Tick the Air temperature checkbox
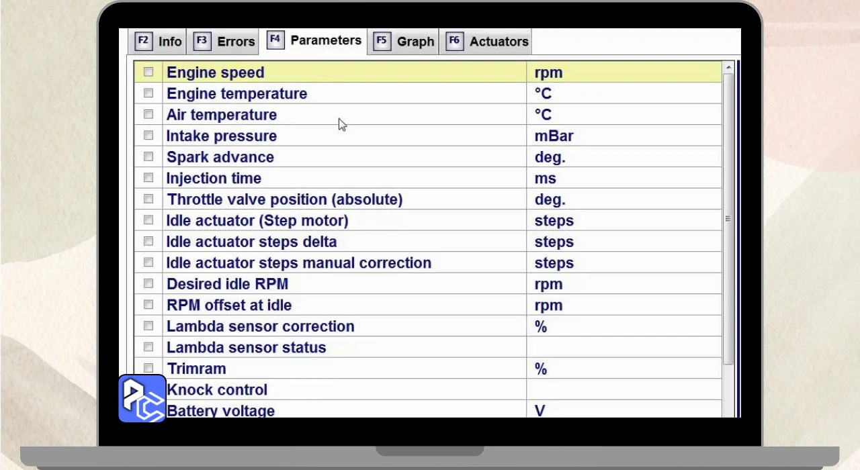The image size is (860, 470). click(x=148, y=114)
